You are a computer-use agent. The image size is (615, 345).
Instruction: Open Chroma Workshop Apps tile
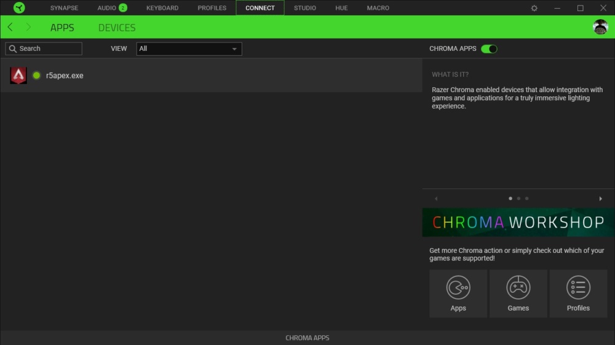[x=458, y=293]
